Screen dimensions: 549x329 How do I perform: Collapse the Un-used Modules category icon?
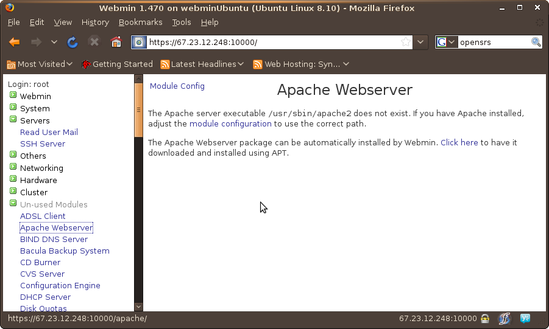[x=13, y=203]
